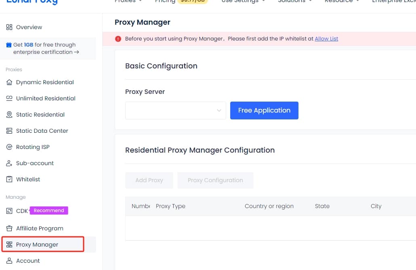Expand the Resource navigation menu
The width and height of the screenshot is (416, 270).
pyautogui.click(x=342, y=1)
